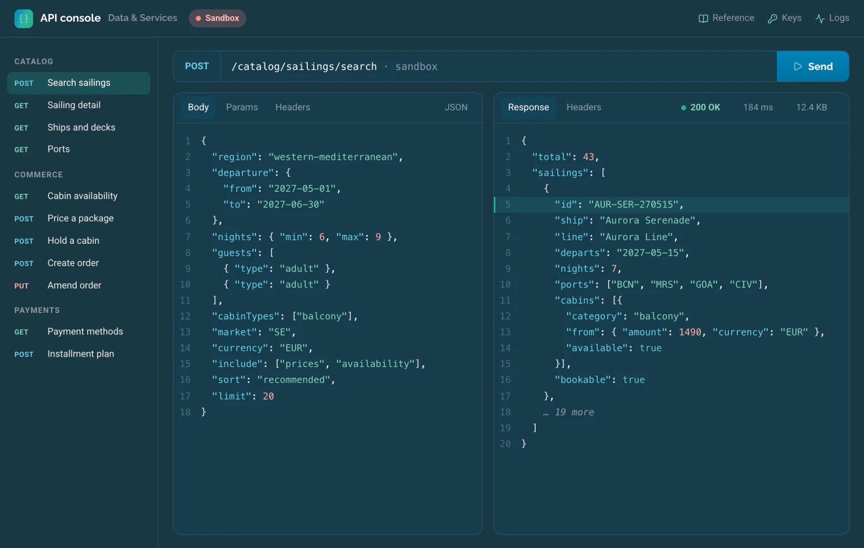Click the "from": "2027-05-01" body line

(x=282, y=189)
